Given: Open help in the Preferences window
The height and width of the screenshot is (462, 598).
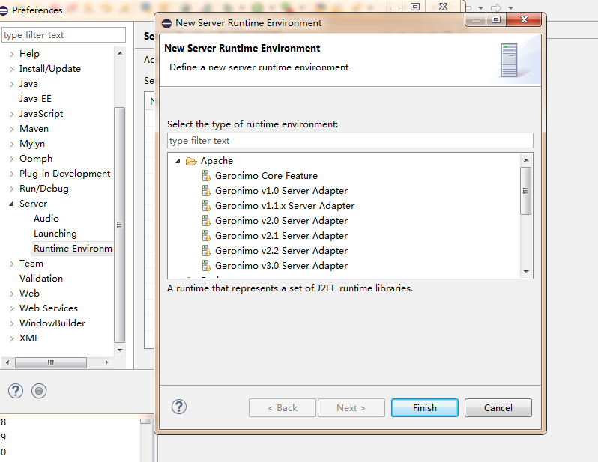Looking at the screenshot, I should 16,391.
